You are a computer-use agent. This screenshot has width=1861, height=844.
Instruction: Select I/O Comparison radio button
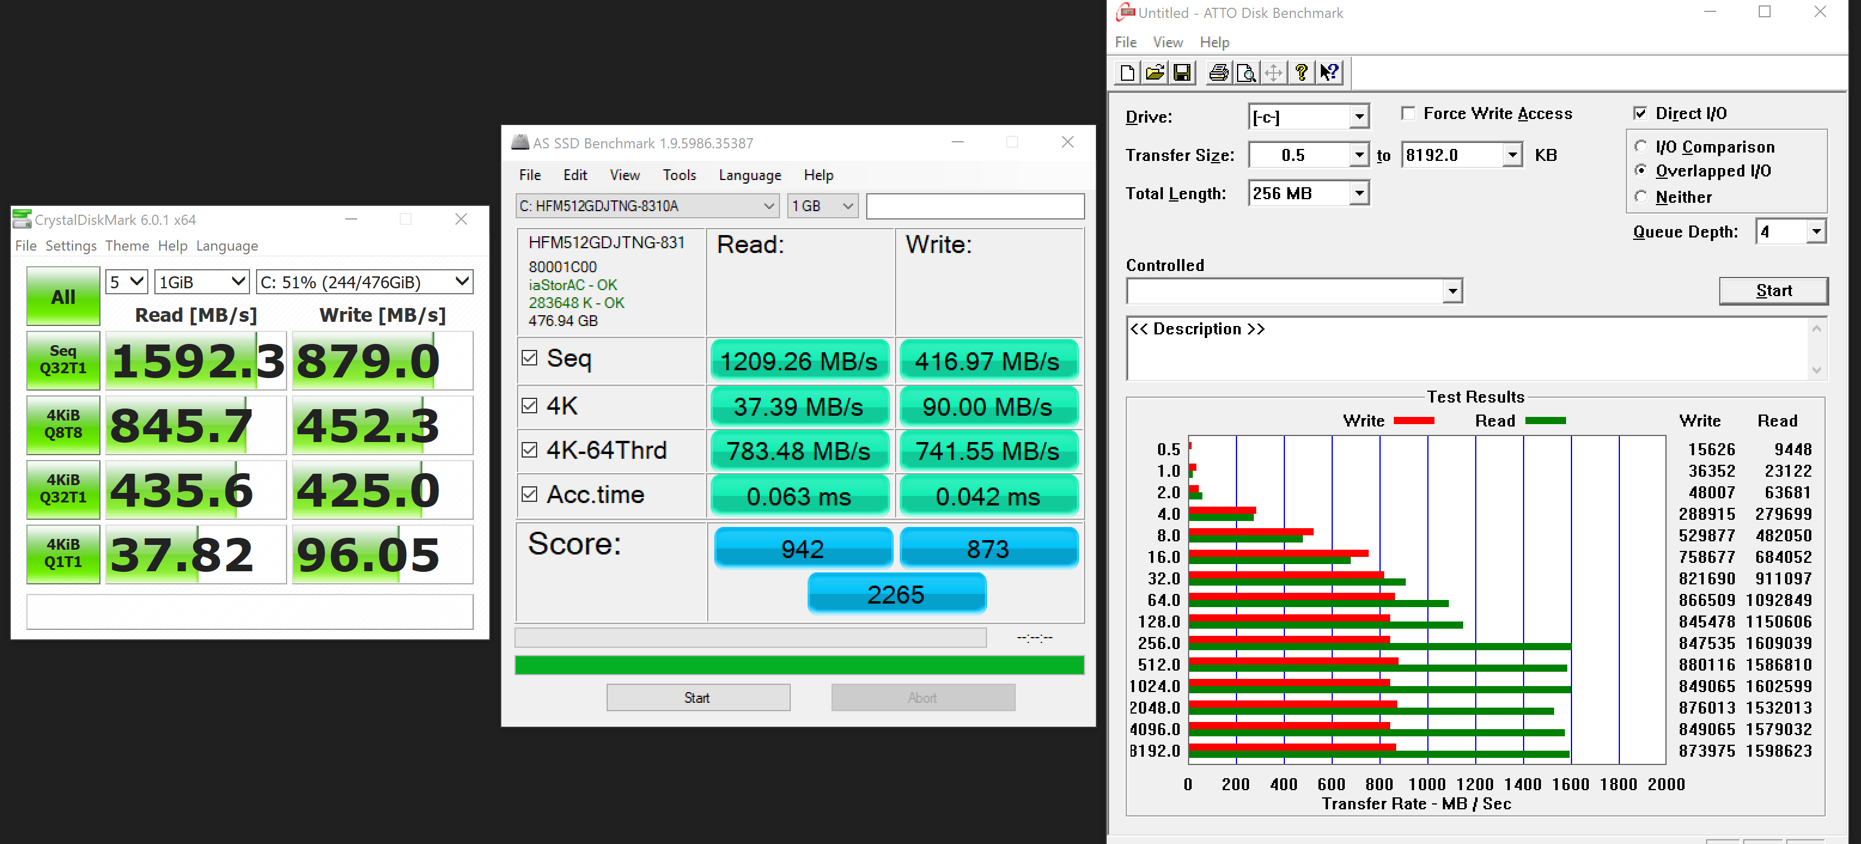tap(1641, 147)
